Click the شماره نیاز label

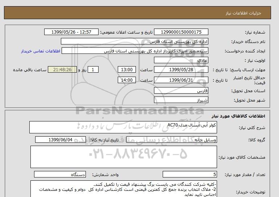click(255, 32)
